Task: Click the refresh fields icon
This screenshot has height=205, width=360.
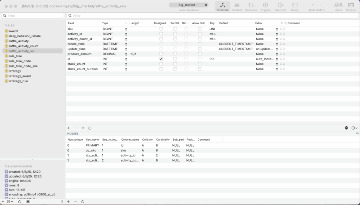Action: click(x=90, y=128)
